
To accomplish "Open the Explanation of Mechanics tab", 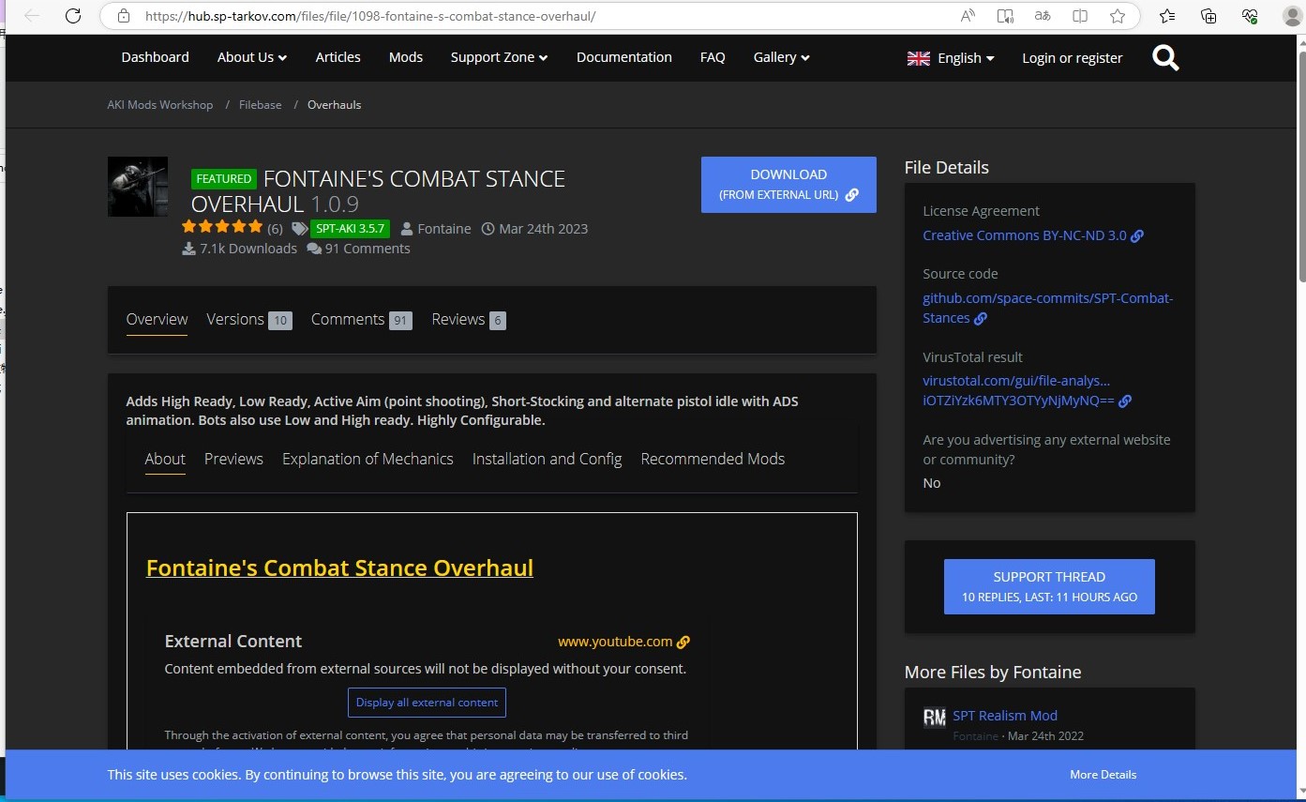I will coord(368,459).
